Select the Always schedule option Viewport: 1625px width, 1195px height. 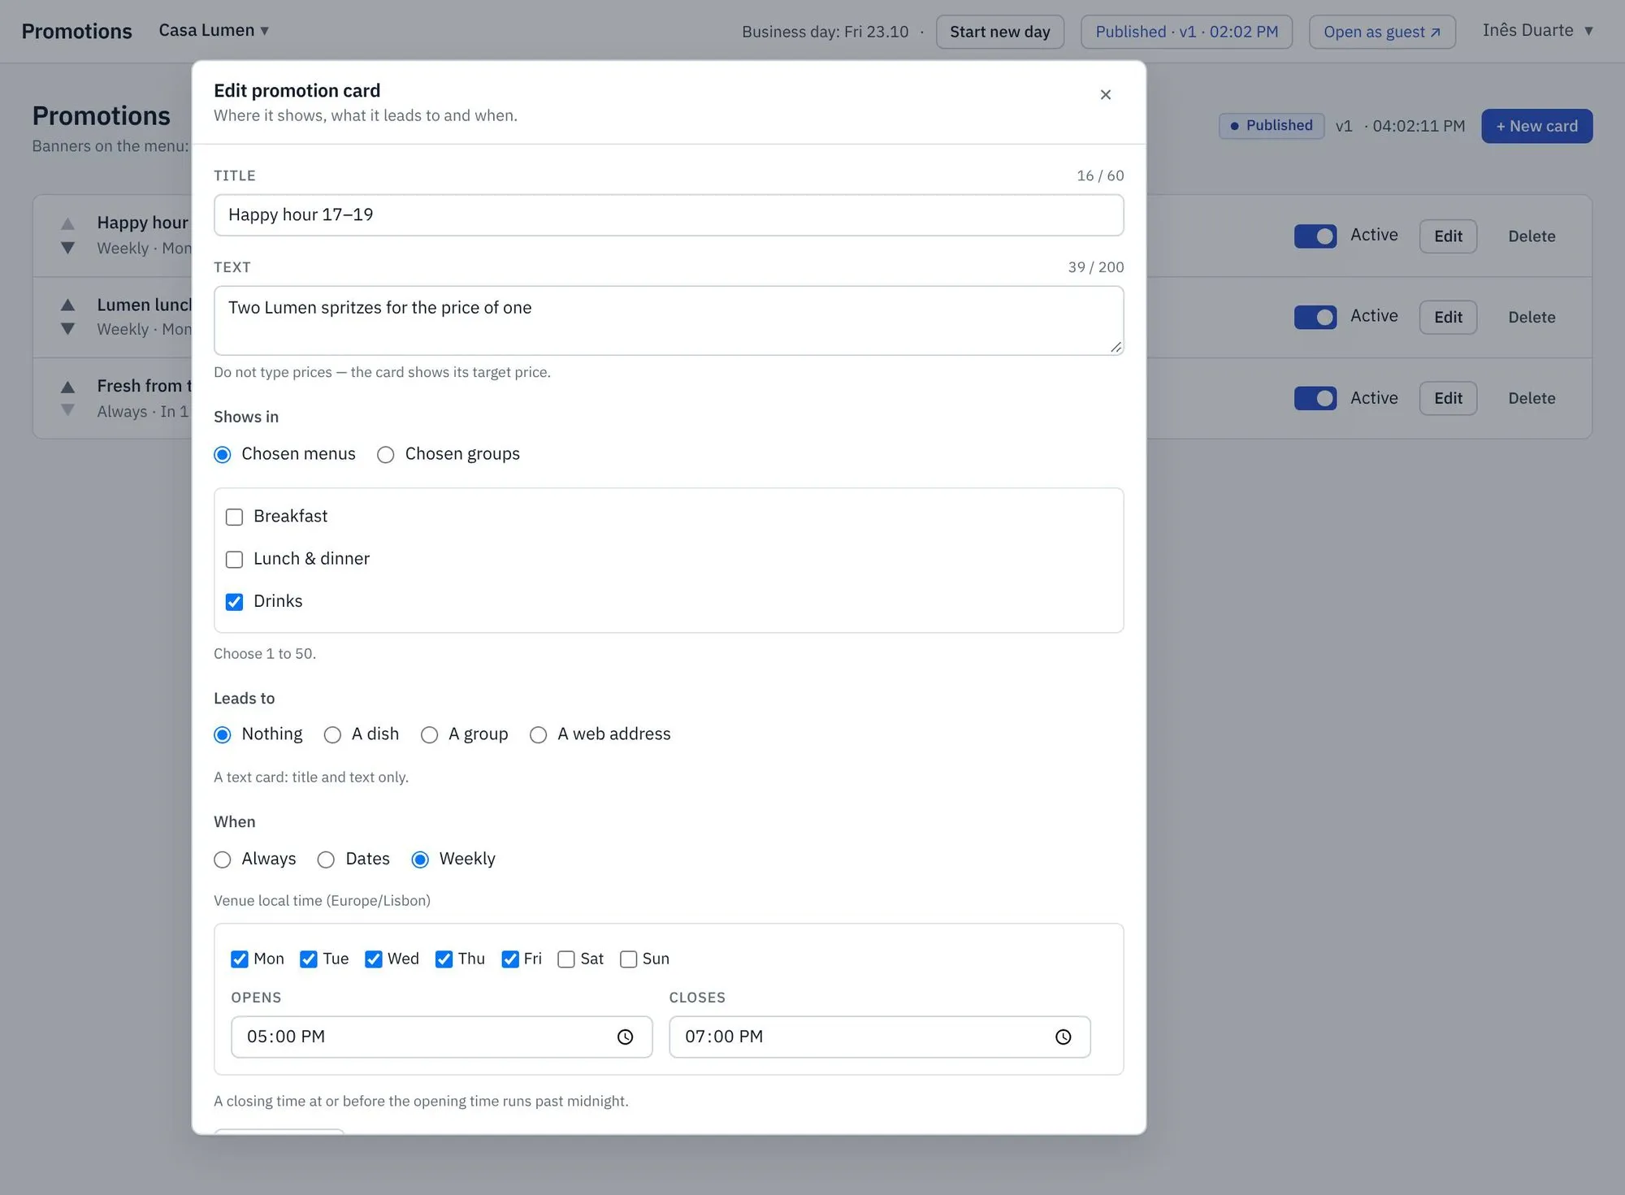pos(223,859)
